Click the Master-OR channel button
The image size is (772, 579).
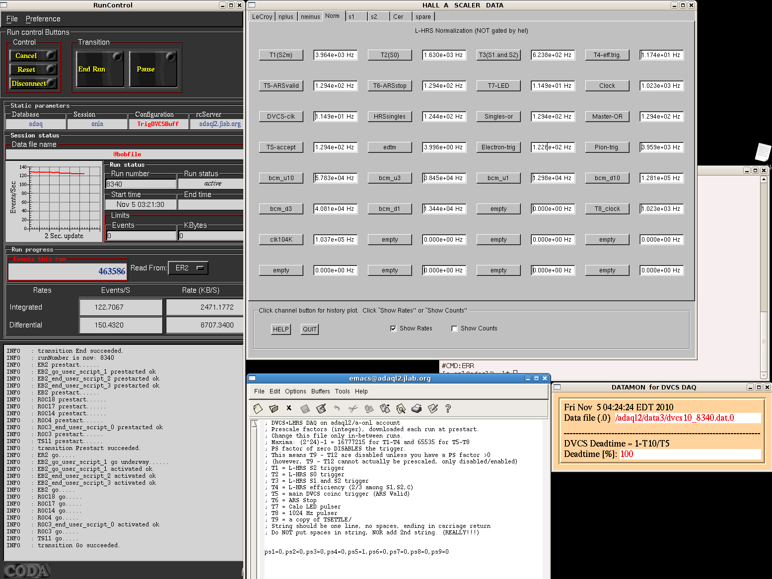607,117
